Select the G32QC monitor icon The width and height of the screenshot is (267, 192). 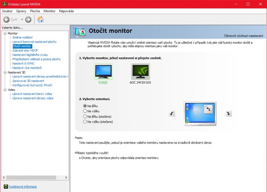(x=103, y=72)
